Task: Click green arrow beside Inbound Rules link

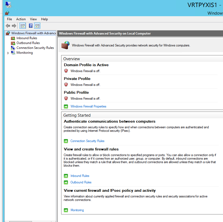Action: pos(66,176)
